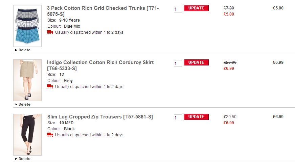295x163 pixels.
Task: Update quantity for Indigo Corduroy Skirt
Action: click(x=196, y=62)
